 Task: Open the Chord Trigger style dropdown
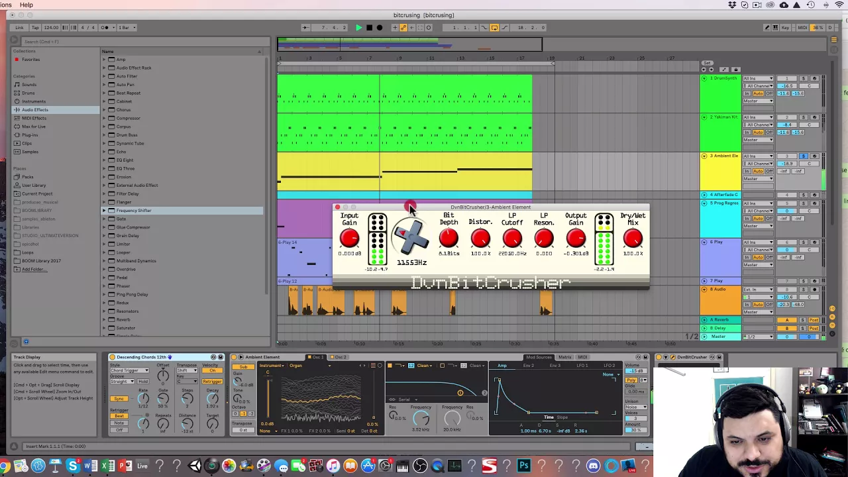(129, 370)
